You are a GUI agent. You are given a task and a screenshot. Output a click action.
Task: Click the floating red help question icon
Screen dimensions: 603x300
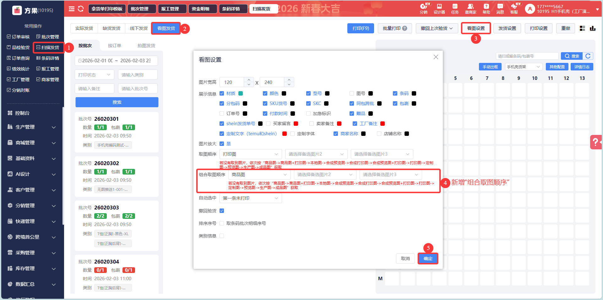[x=596, y=142]
